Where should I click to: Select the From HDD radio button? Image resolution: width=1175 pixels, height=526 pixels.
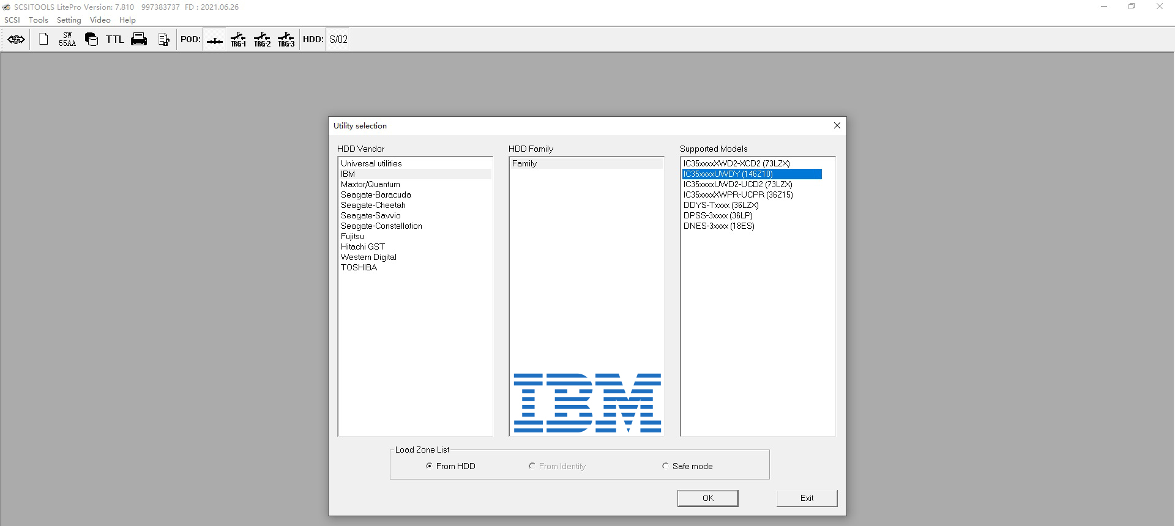click(x=450, y=466)
